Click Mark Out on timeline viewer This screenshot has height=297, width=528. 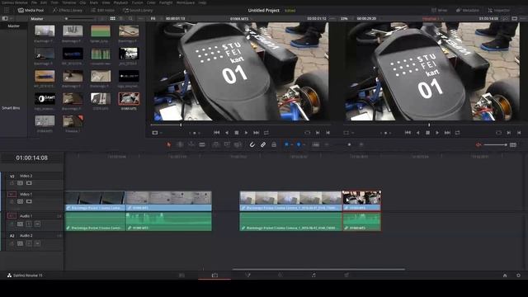point(519,133)
